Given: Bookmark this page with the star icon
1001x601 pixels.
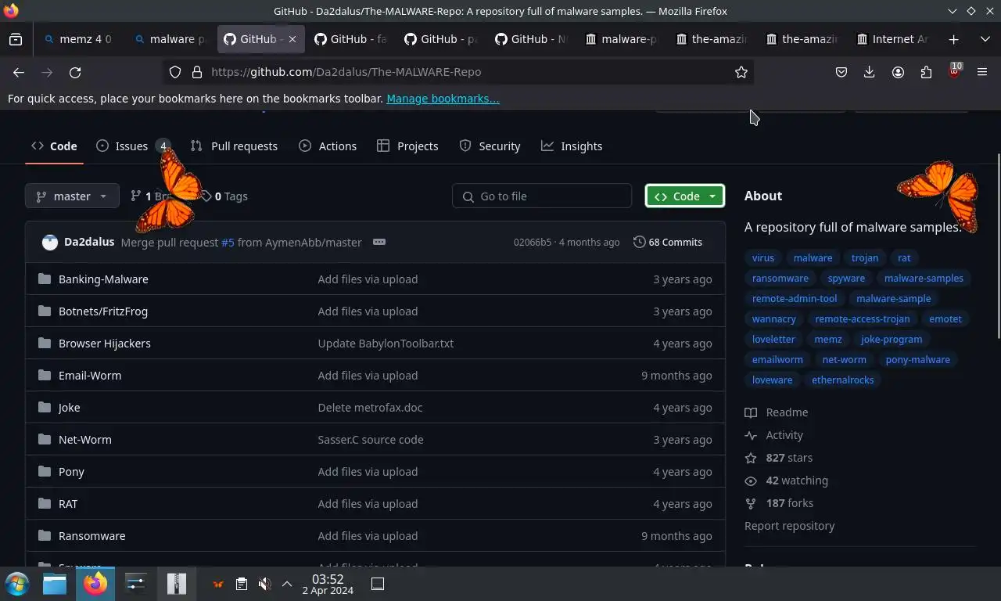Looking at the screenshot, I should pos(741,72).
